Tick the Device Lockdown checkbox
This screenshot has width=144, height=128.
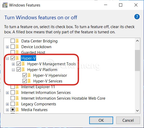tap(13, 47)
